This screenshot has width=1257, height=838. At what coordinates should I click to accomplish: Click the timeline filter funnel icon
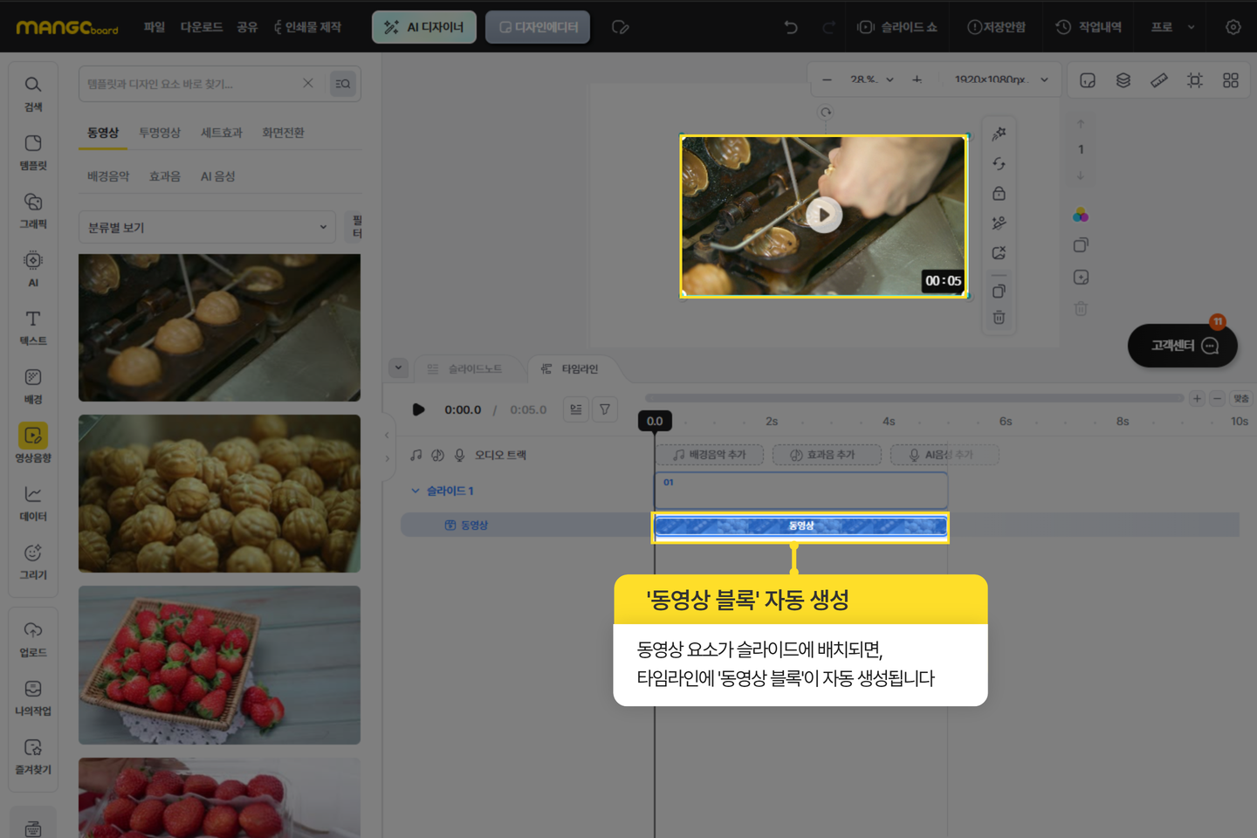click(605, 409)
